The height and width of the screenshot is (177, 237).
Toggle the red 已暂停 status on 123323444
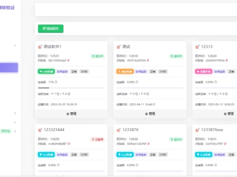(98, 140)
